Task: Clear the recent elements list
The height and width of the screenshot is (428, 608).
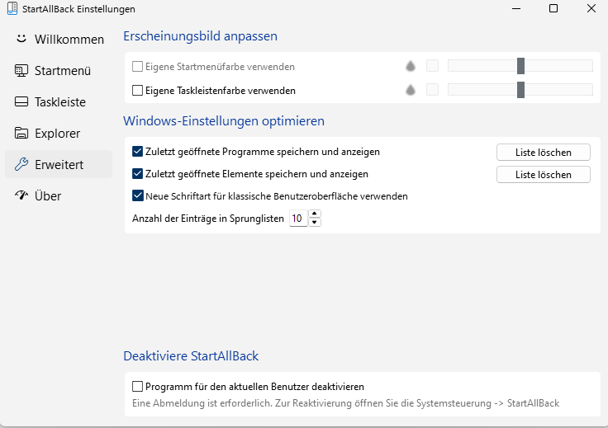Action: [543, 175]
